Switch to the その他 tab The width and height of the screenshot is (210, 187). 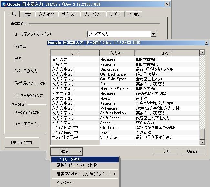[x=133, y=14]
